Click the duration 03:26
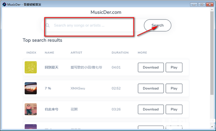216x131 pixels. (116, 109)
